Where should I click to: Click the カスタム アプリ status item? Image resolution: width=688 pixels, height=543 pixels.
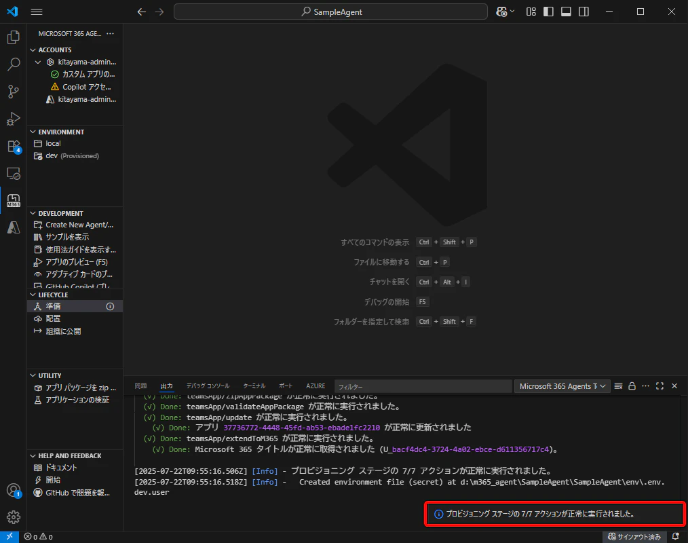75,74
